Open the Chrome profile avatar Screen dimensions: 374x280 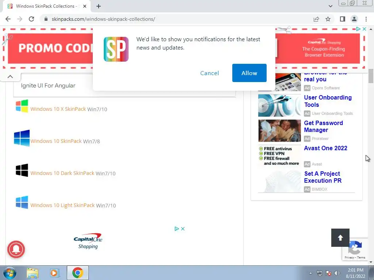pyautogui.click(x=354, y=19)
